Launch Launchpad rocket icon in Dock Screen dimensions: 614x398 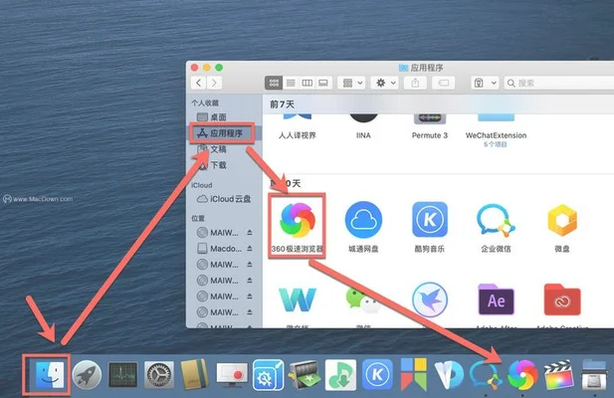87,375
